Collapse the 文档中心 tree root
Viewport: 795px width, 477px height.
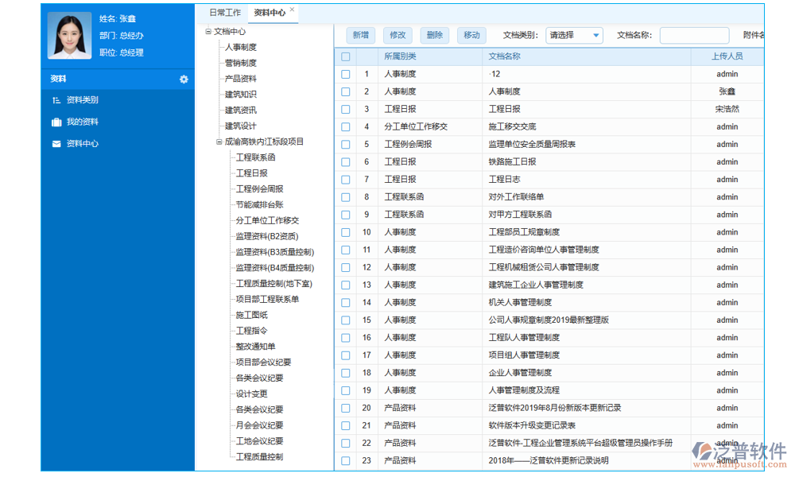click(x=208, y=32)
